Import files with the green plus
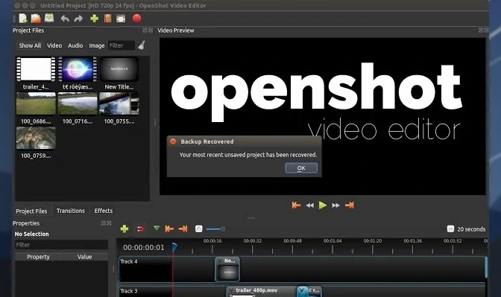The image size is (501, 297). click(94, 19)
